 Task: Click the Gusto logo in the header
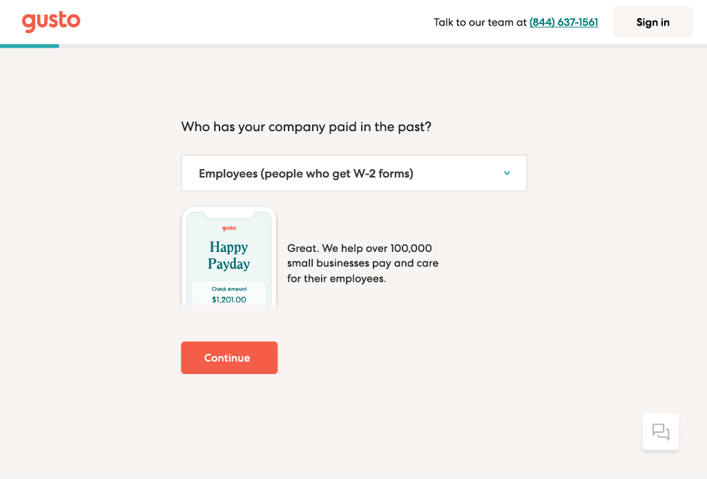51,21
